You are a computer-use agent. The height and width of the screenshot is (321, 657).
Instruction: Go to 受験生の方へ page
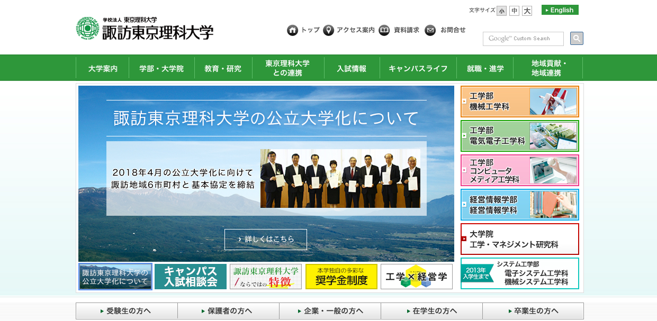(x=127, y=311)
